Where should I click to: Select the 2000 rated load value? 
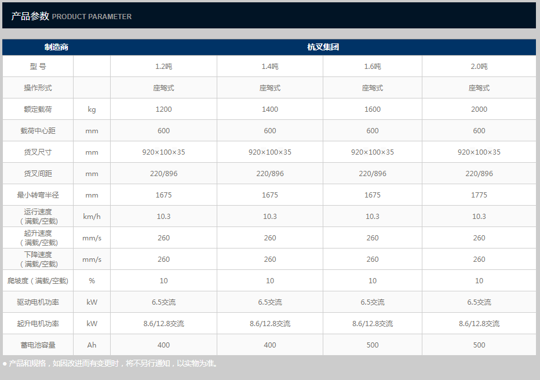pos(479,109)
